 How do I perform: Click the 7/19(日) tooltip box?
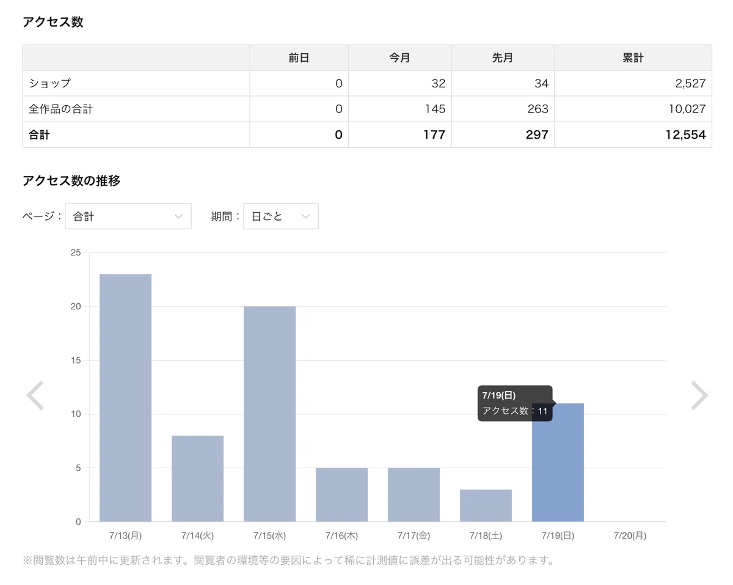coord(515,403)
